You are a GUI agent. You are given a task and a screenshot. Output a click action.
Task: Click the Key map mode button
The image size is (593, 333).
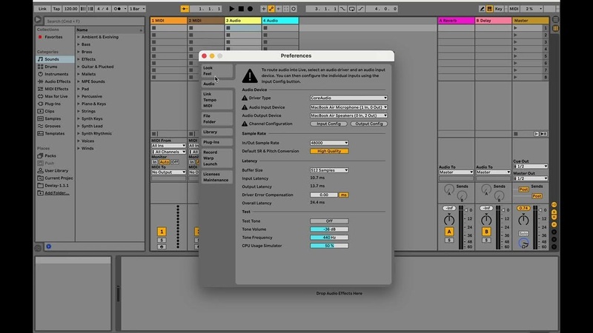(498, 9)
